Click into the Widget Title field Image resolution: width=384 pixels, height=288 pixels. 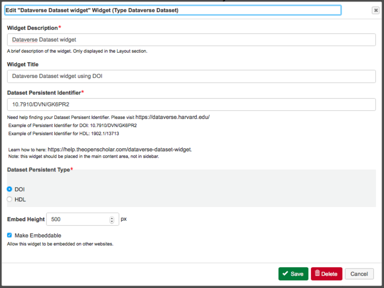[191, 76]
